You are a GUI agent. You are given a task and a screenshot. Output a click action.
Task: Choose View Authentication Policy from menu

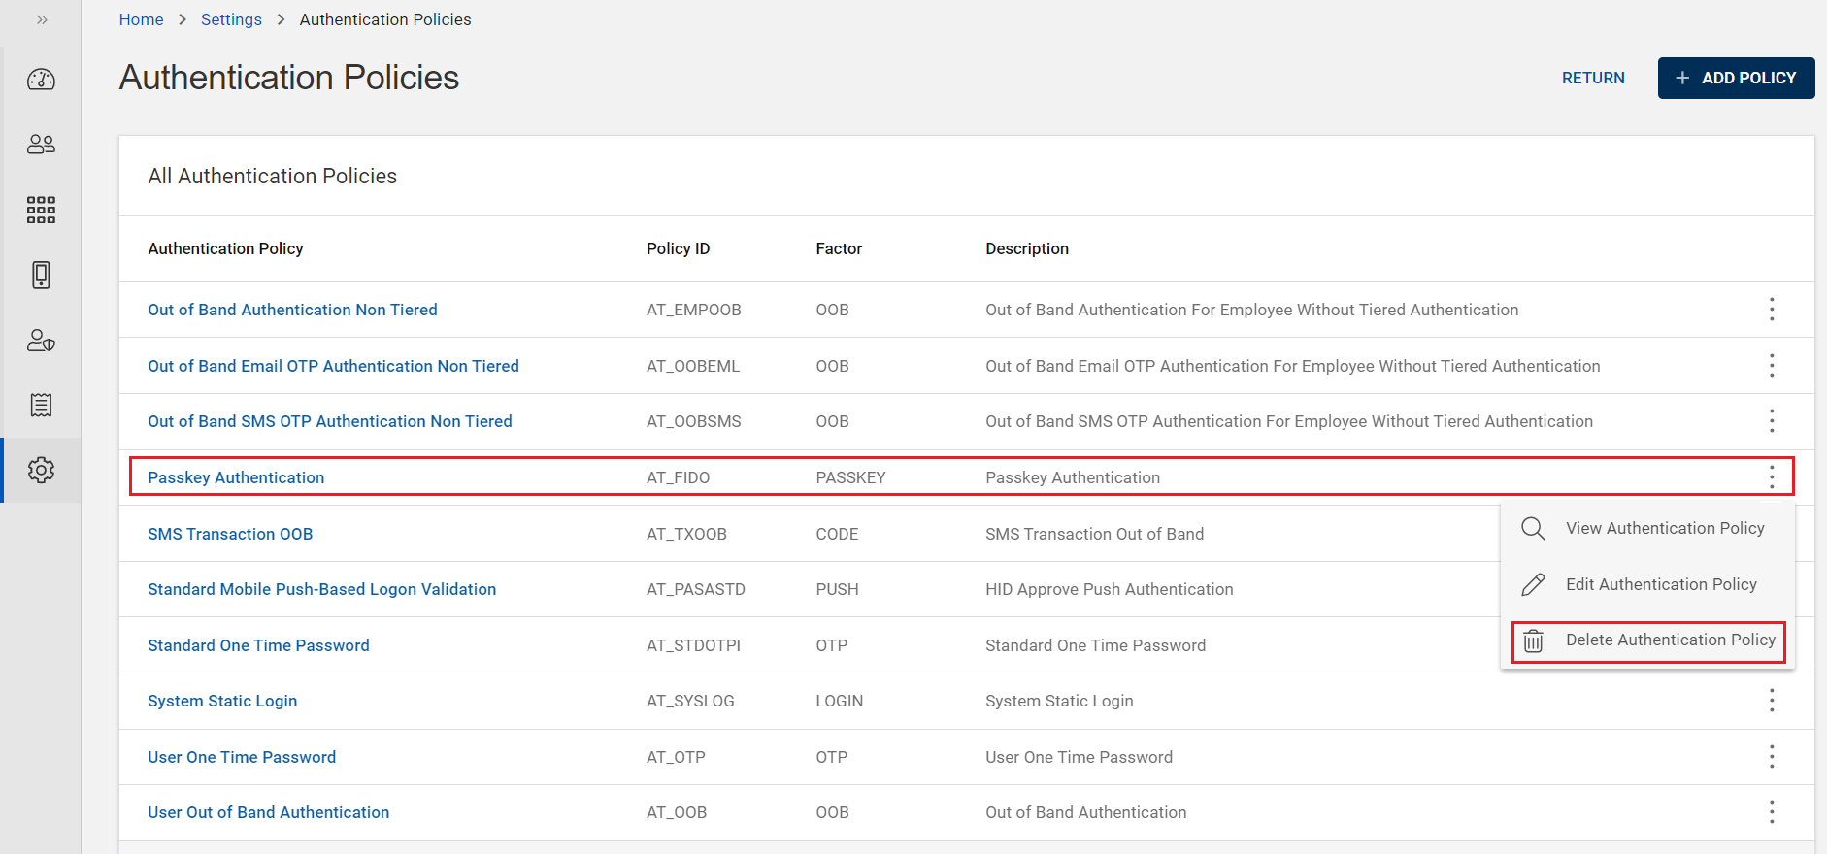[1664, 528]
